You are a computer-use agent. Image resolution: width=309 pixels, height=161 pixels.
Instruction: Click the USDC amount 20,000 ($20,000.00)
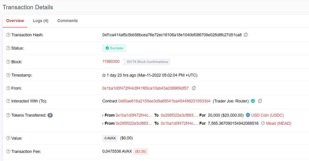(226, 115)
